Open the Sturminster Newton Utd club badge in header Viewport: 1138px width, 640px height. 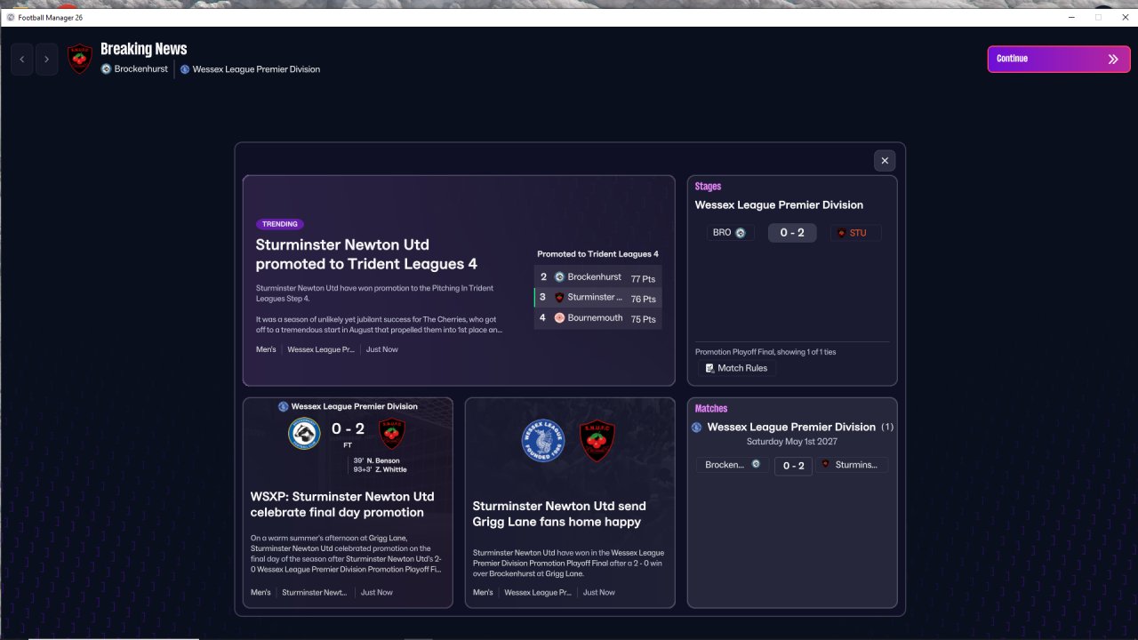[x=80, y=60]
